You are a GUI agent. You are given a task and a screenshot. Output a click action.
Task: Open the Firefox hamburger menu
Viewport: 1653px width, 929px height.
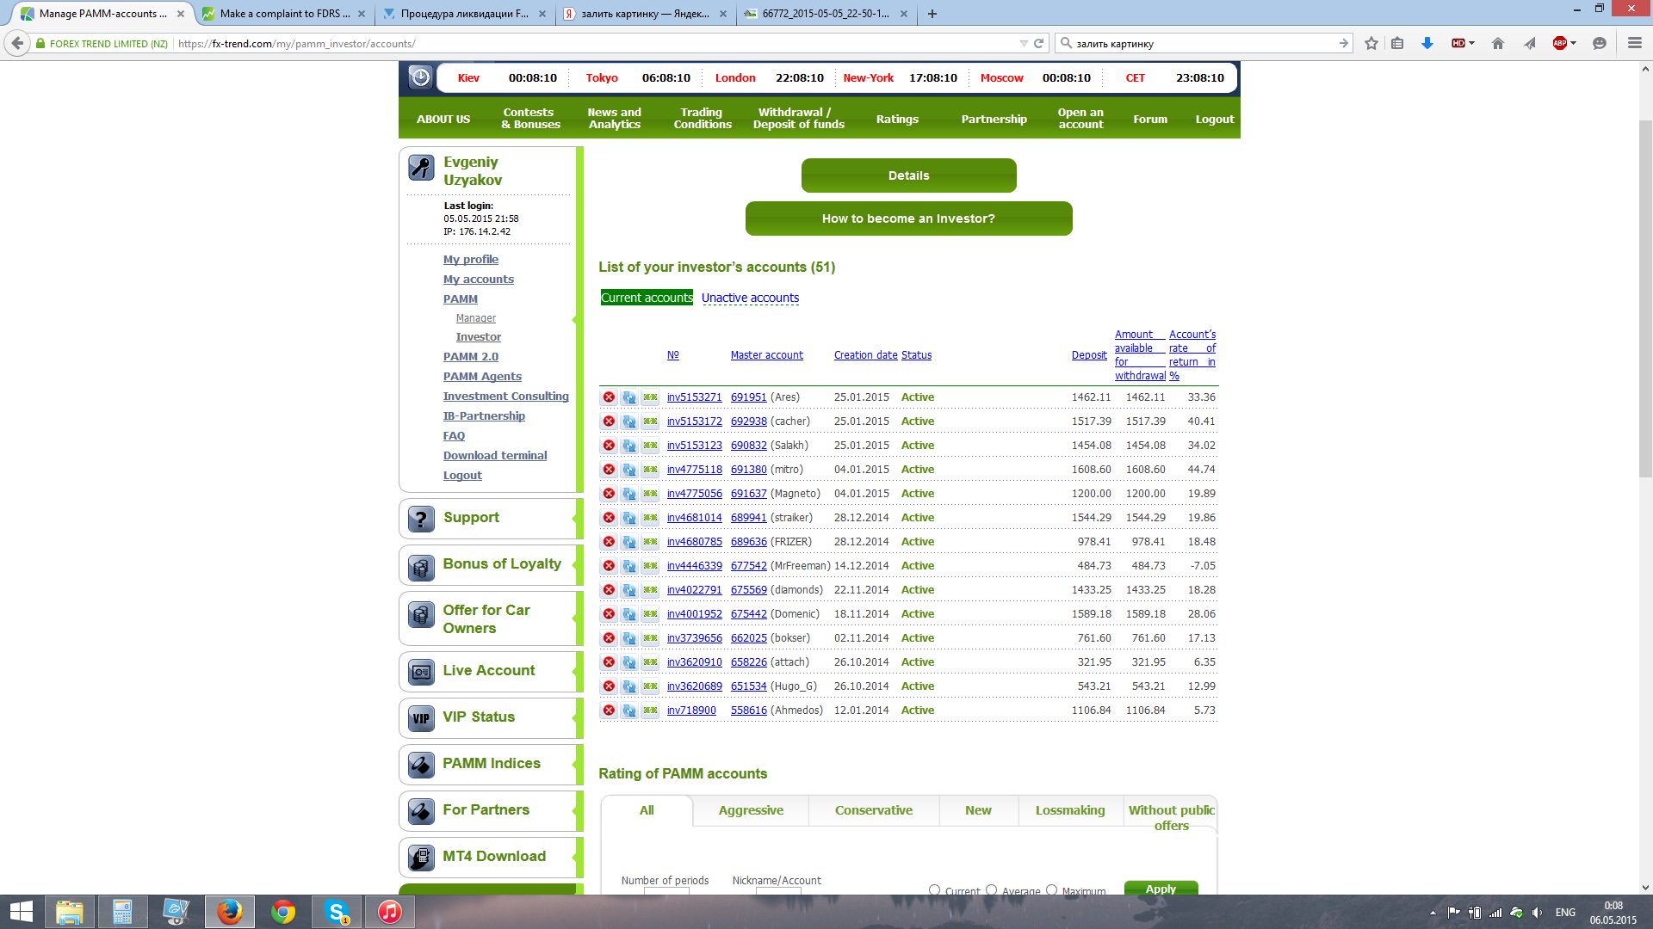click(x=1634, y=43)
